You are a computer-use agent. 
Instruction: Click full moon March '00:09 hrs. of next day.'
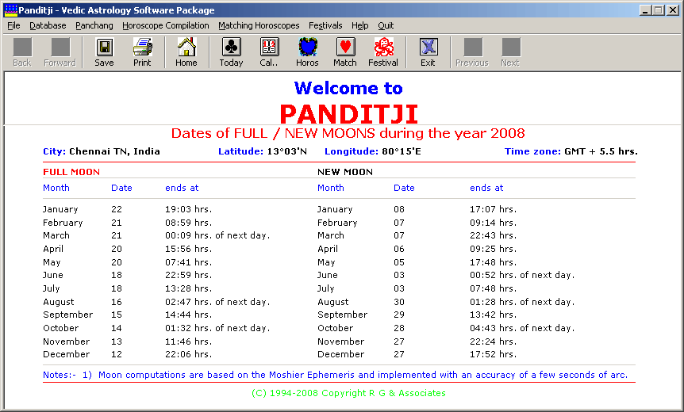217,235
